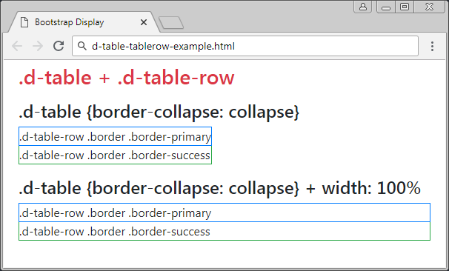Click first green-bordered .border-success row

tap(115, 155)
